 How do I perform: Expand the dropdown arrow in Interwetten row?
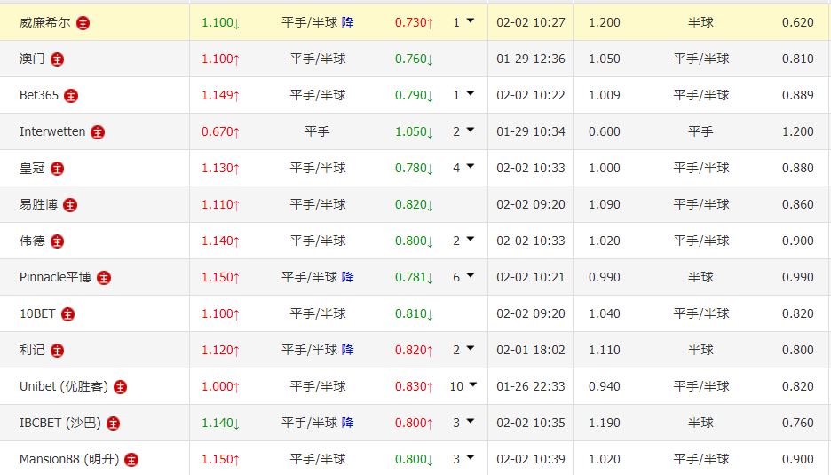pos(470,131)
